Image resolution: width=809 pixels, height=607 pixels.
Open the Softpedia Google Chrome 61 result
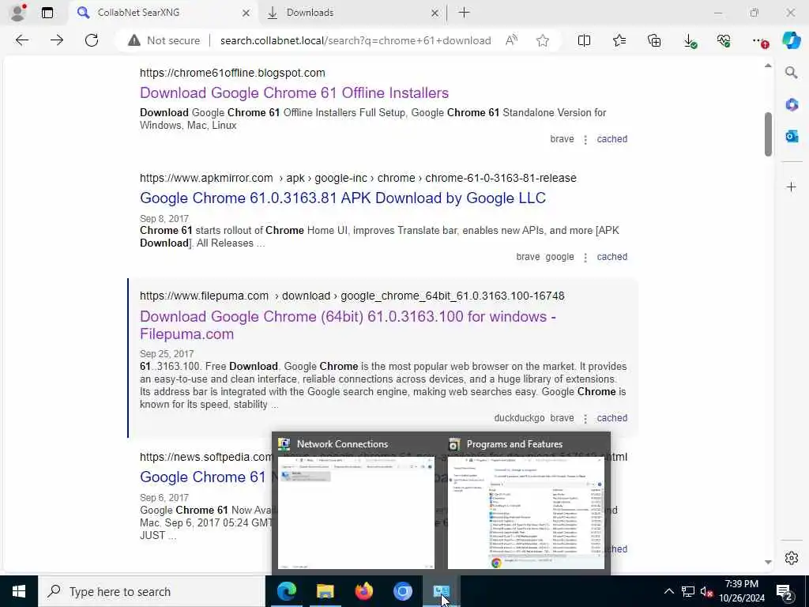pyautogui.click(x=203, y=477)
